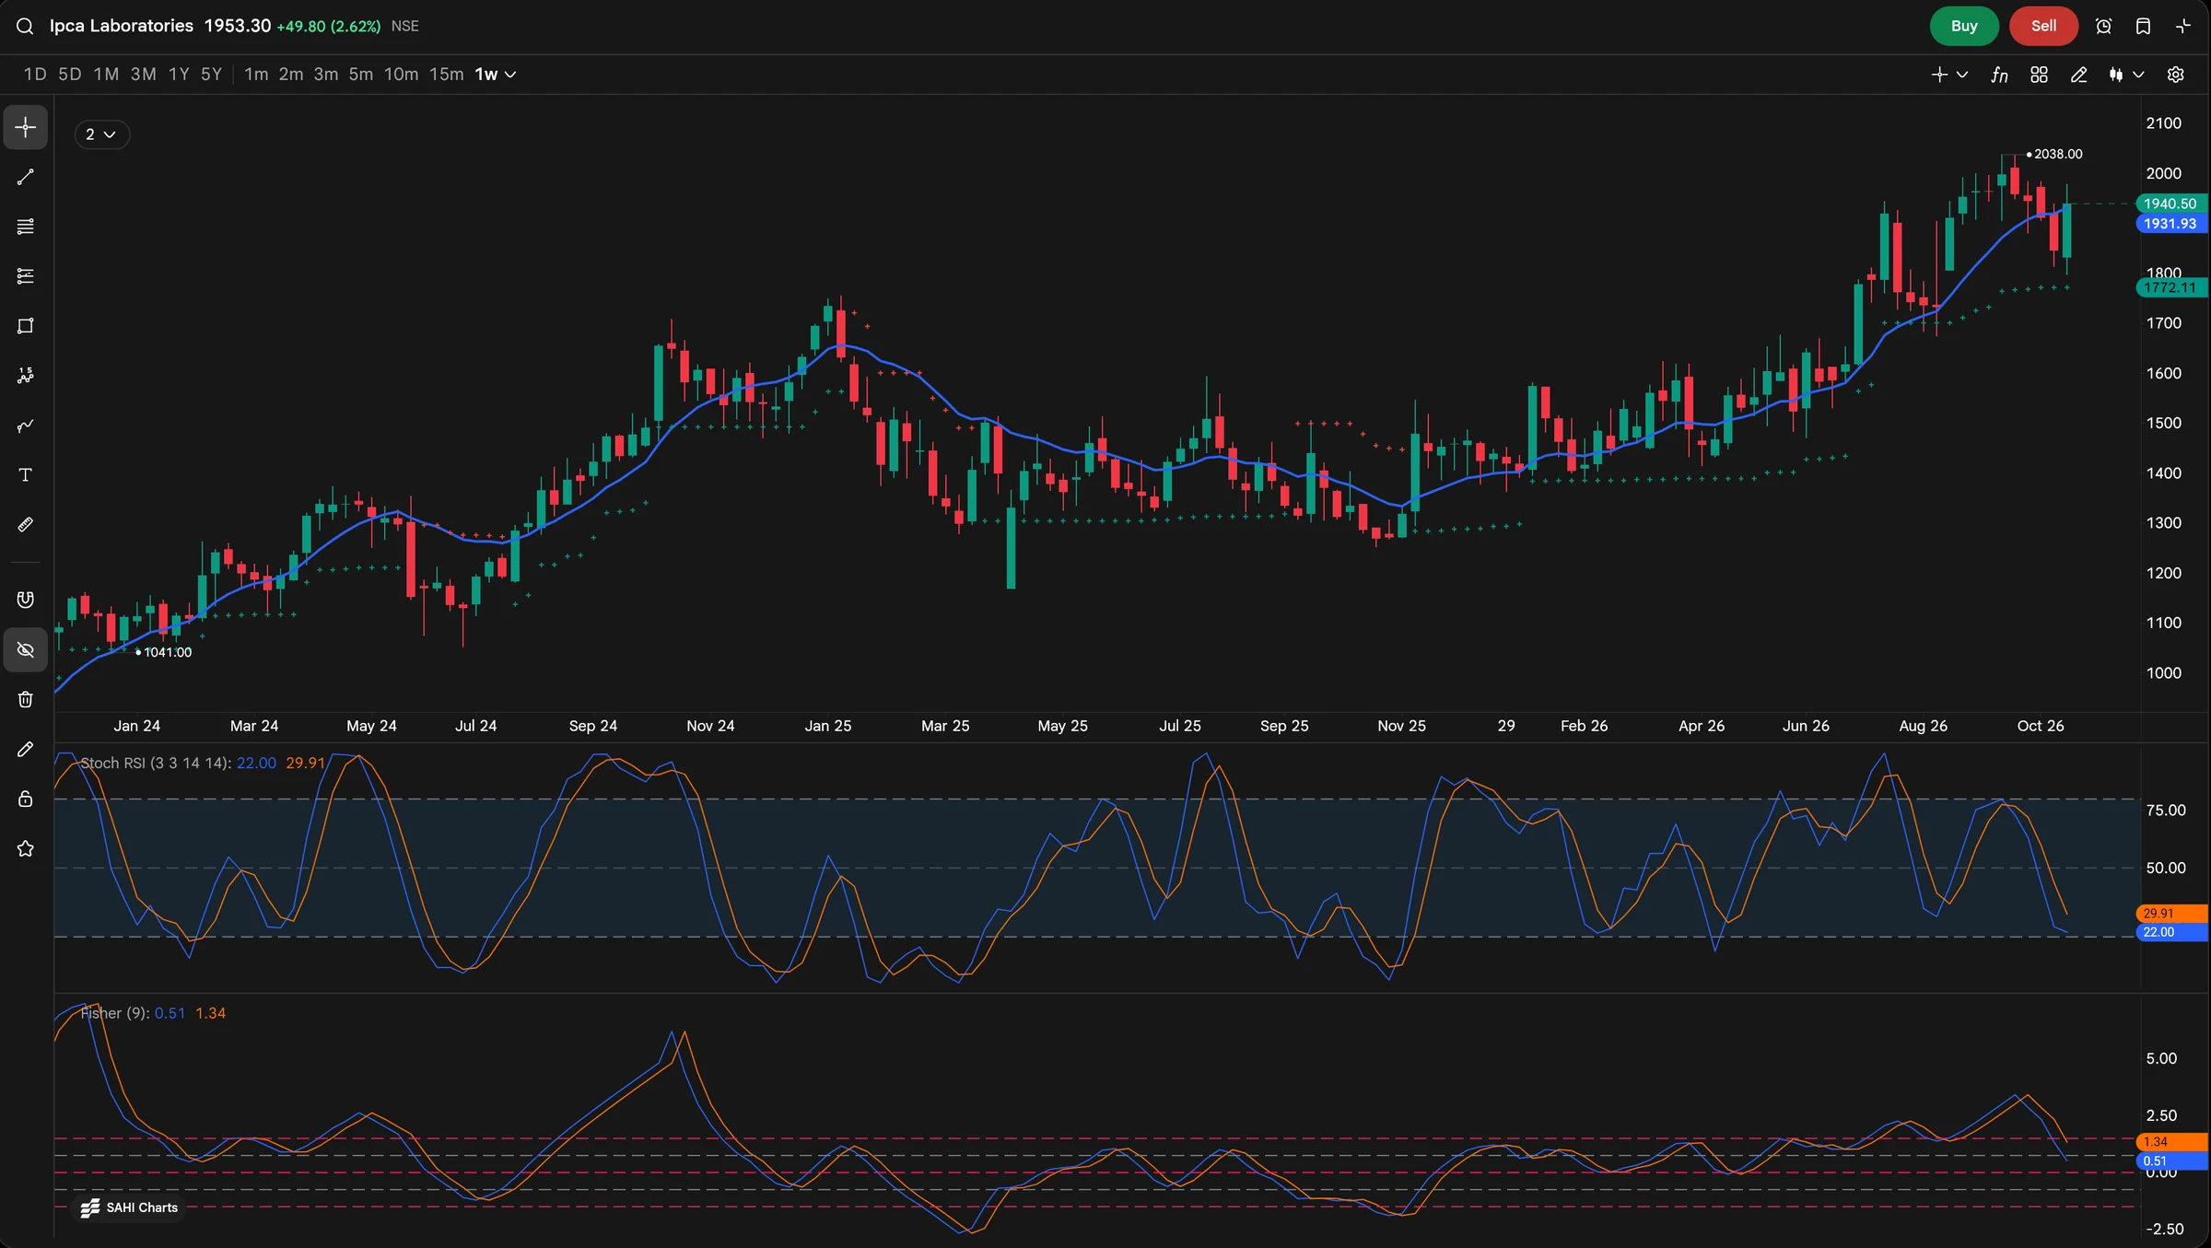Click the crosshair icon at top right corner

click(2183, 27)
